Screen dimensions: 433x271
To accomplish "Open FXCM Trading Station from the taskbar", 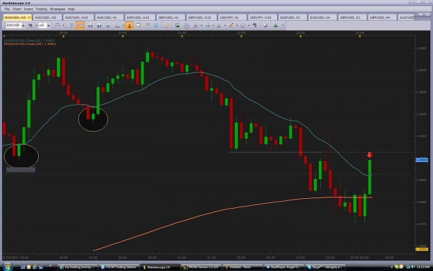I will pos(118,267).
